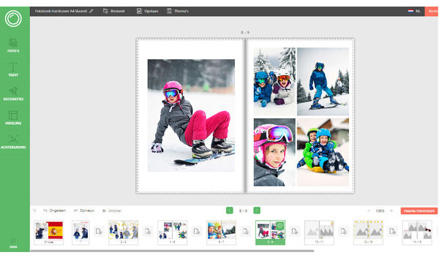Go to the next spread with the green arrow
This screenshot has height=263, width=439.
pyautogui.click(x=257, y=210)
